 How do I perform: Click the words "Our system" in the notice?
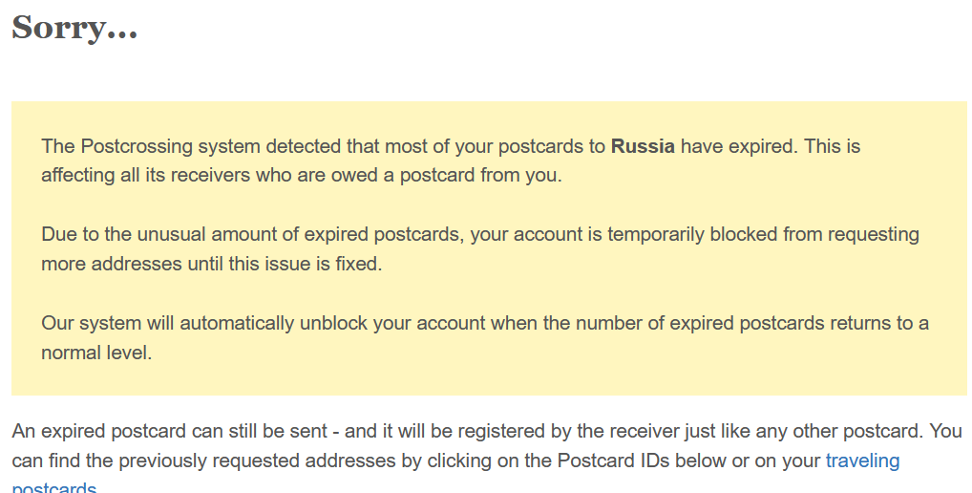(91, 323)
